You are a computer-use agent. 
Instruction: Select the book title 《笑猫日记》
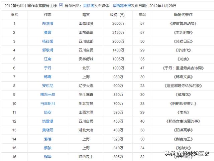(x=183, y=41)
